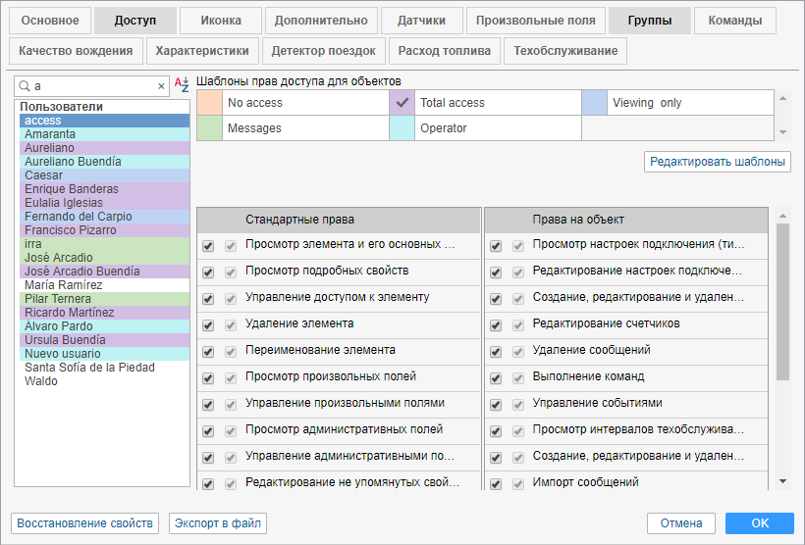The width and height of the screenshot is (805, 545).
Task: Click the down arrow of the rights list scrollbar
Action: coord(782,481)
